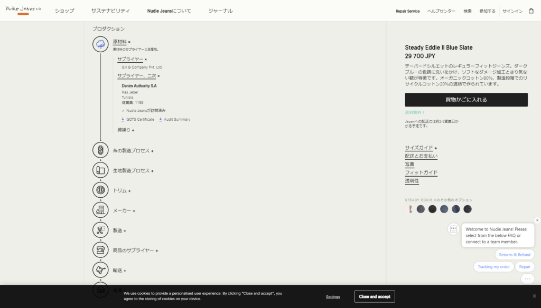Select the first thumbnail in other Steady Eddie II options
This screenshot has width=541, height=308.
[x=410, y=209]
